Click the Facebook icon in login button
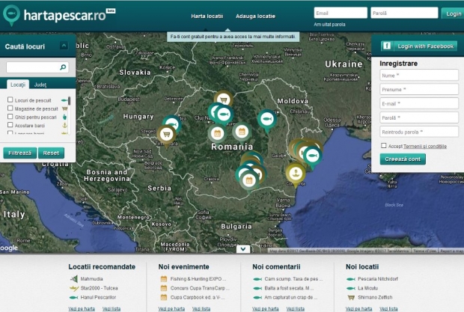The image size is (464, 312). (387, 46)
